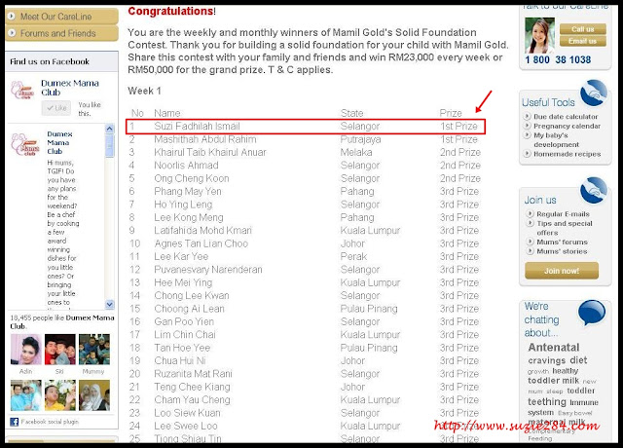623x448 pixels.
Task: Open the Antenatal tag
Action: pos(554,348)
